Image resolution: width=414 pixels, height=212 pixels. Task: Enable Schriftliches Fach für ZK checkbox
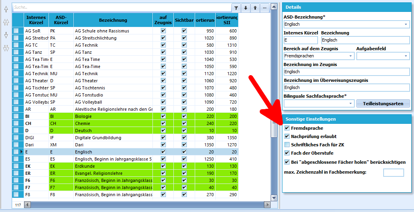[287, 145]
